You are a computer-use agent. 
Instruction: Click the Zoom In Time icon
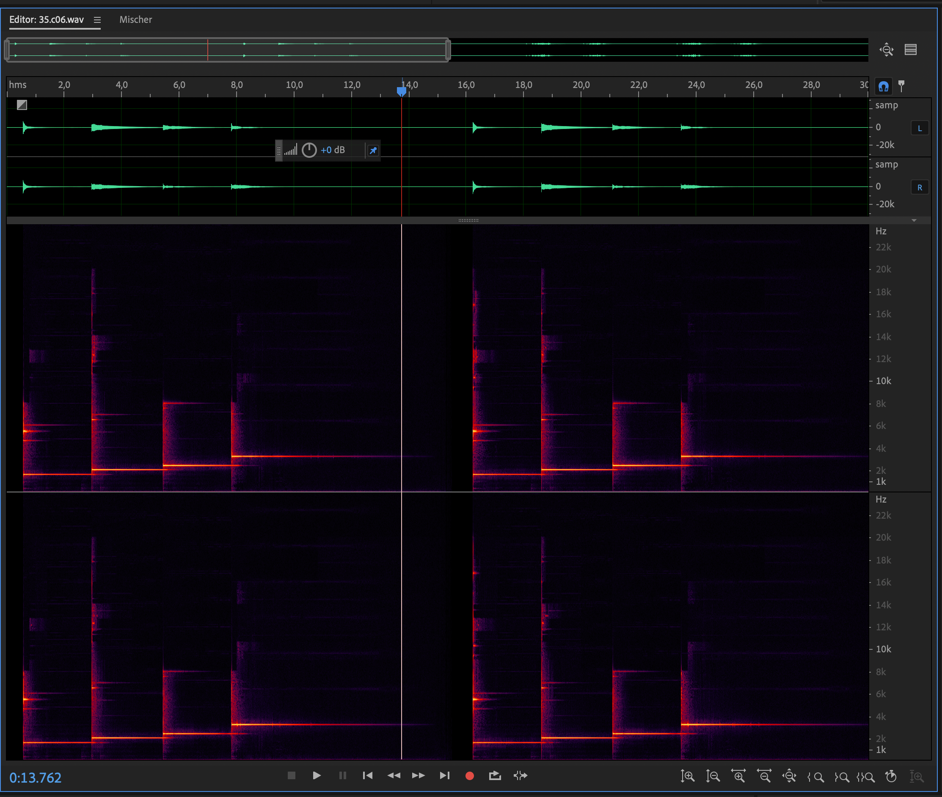point(738,776)
